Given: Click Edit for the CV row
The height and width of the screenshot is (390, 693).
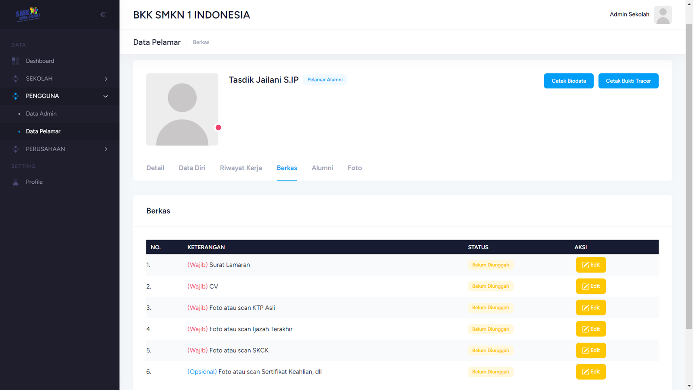Looking at the screenshot, I should 590,286.
